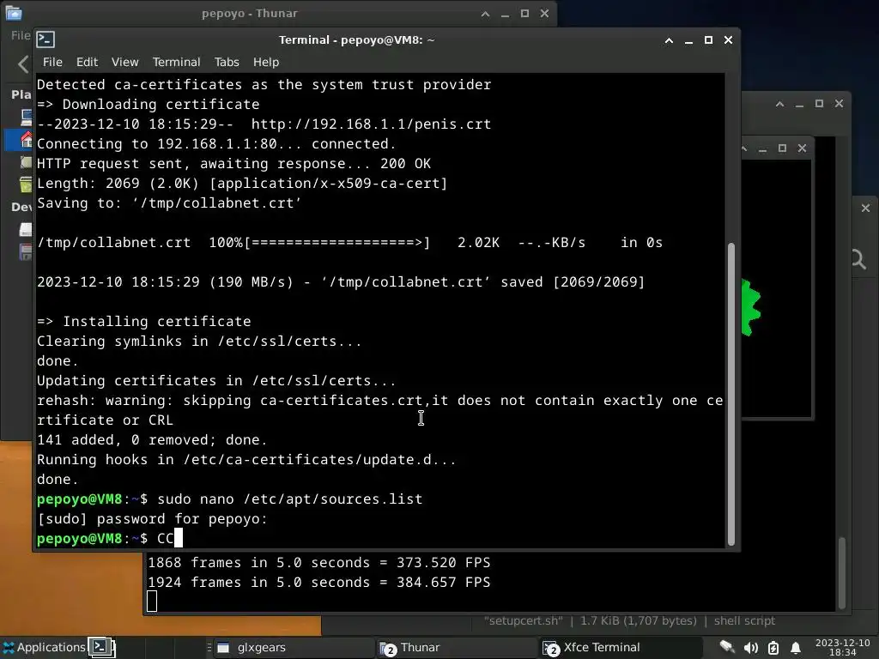Minimize the dark window behind the terminal
This screenshot has height=659, width=879.
point(799,104)
